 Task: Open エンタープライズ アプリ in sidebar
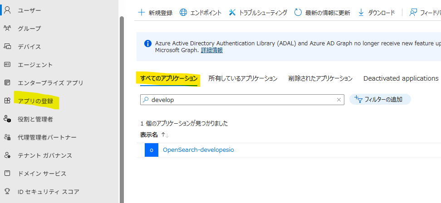pos(50,83)
